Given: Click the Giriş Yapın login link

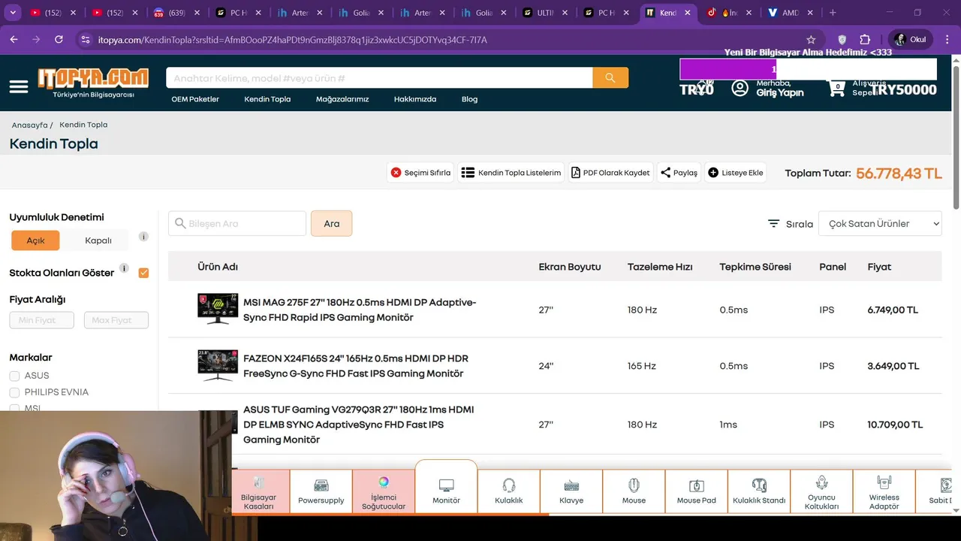Looking at the screenshot, I should click(780, 92).
